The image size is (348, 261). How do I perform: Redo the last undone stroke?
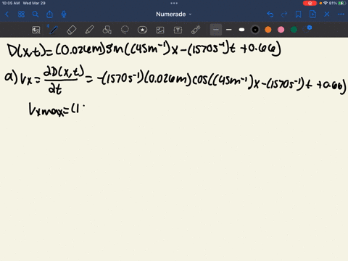(x=284, y=14)
